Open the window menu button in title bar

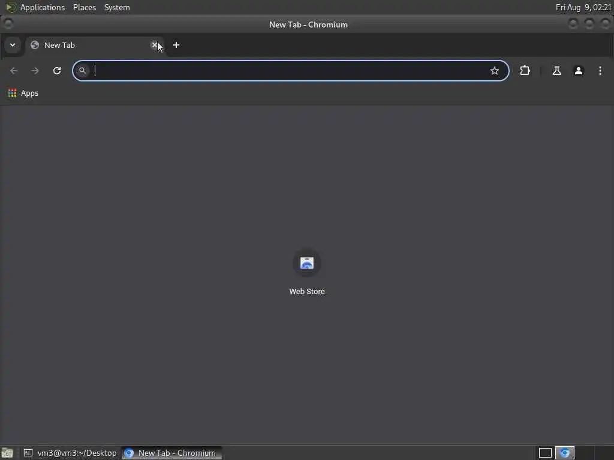pos(8,24)
